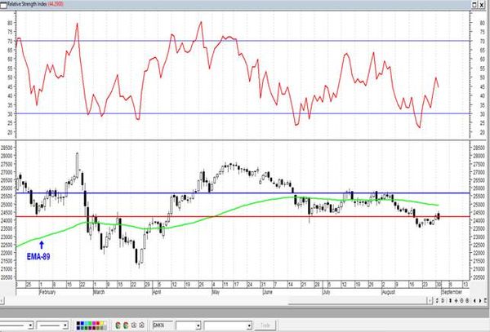The width and height of the screenshot is (490, 332).
Task: Select the blue horizontal line on price chart
Action: pyautogui.click(x=245, y=193)
